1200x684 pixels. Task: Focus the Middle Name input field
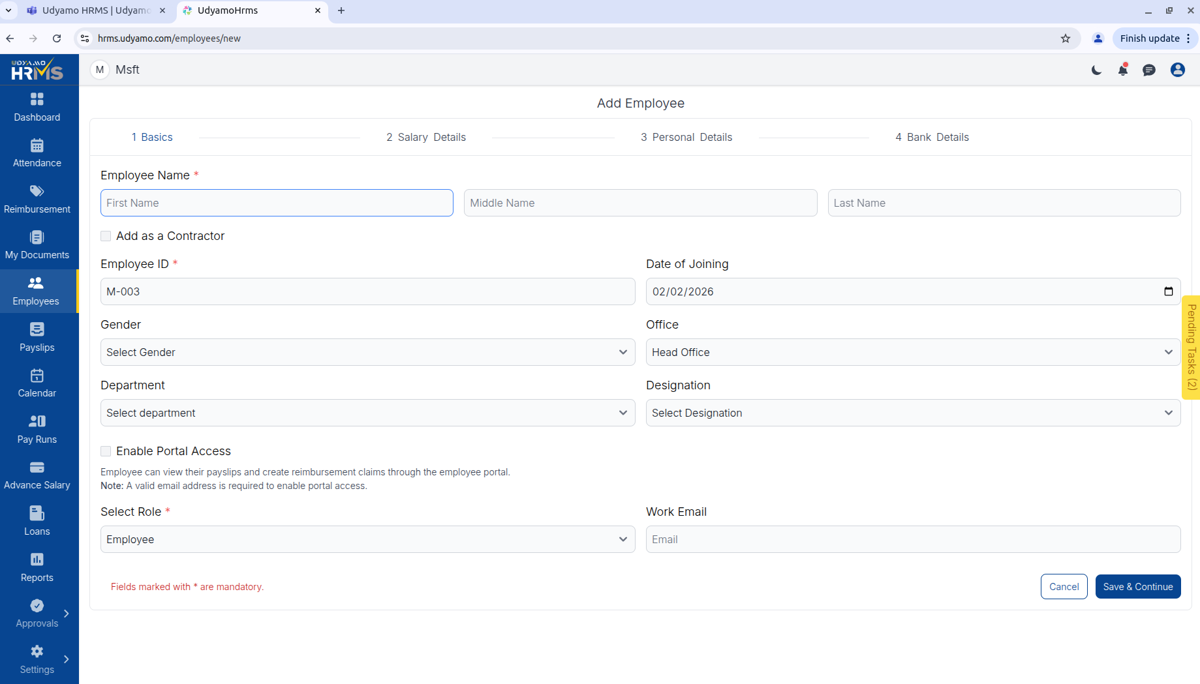pyautogui.click(x=641, y=203)
